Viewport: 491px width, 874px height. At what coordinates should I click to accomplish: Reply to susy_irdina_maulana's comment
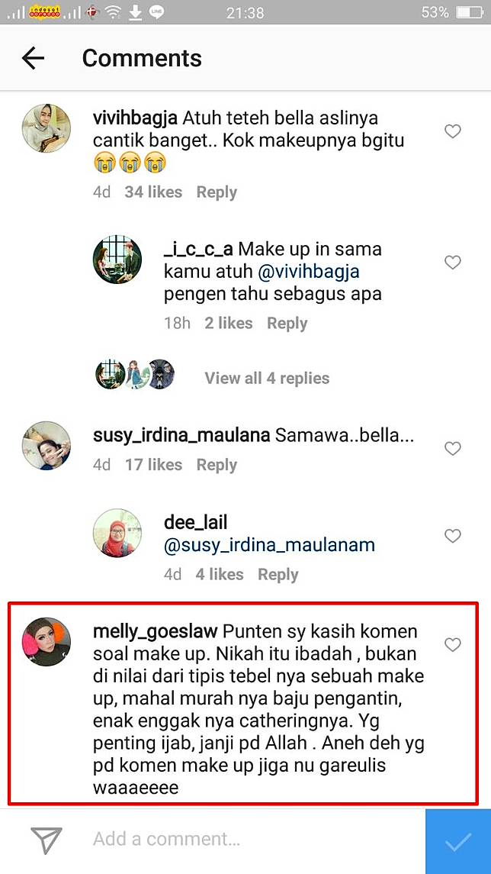217,465
